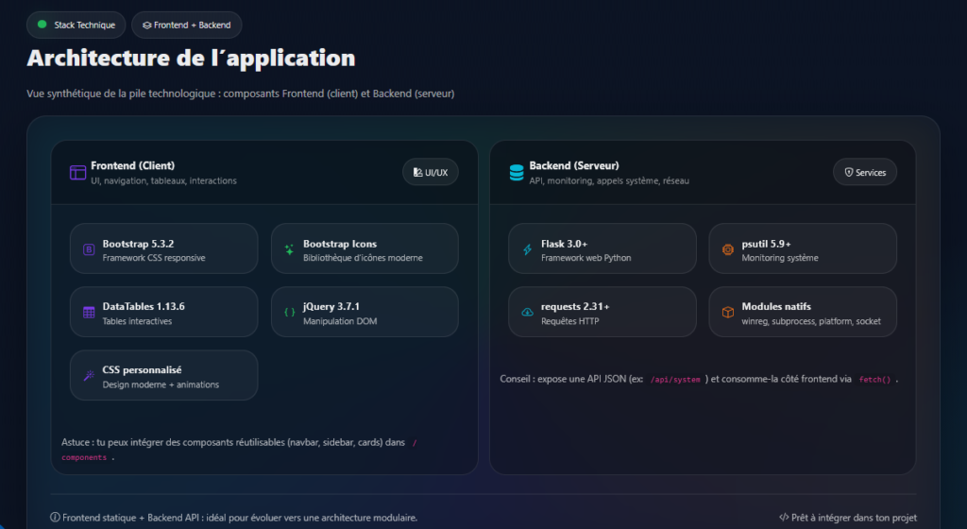This screenshot has height=529, width=967.
Task: Click the Frontend (Client) window layout icon
Action: pos(77,173)
